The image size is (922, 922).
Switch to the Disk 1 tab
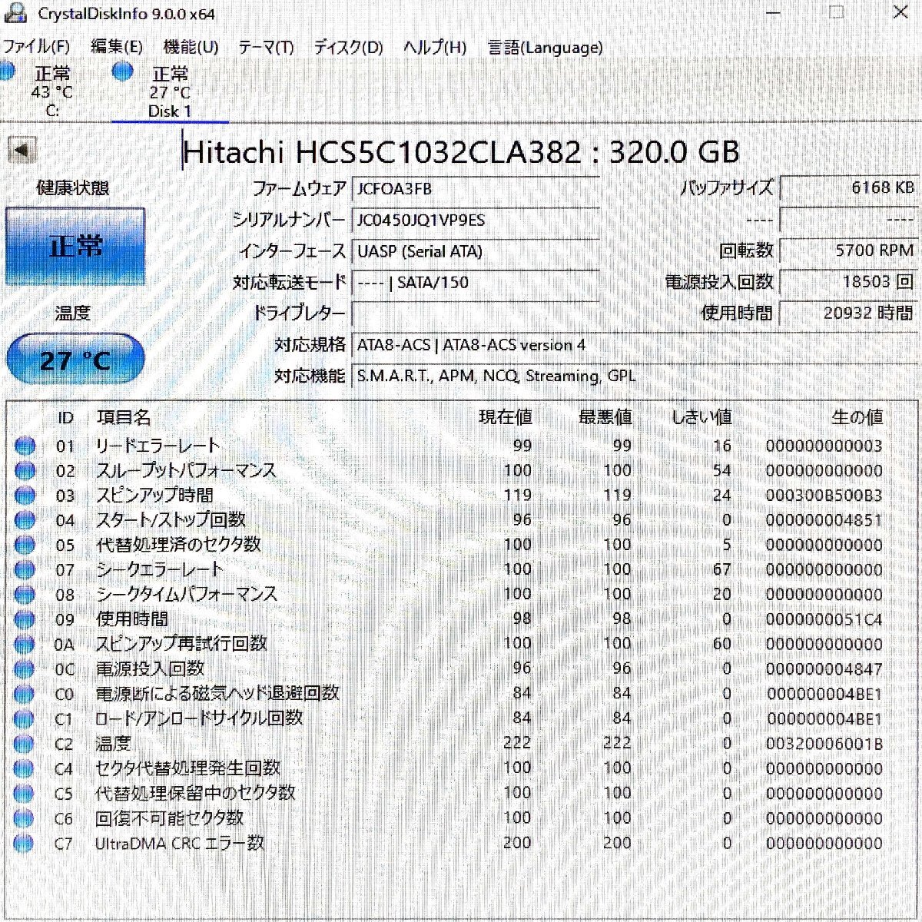[171, 92]
